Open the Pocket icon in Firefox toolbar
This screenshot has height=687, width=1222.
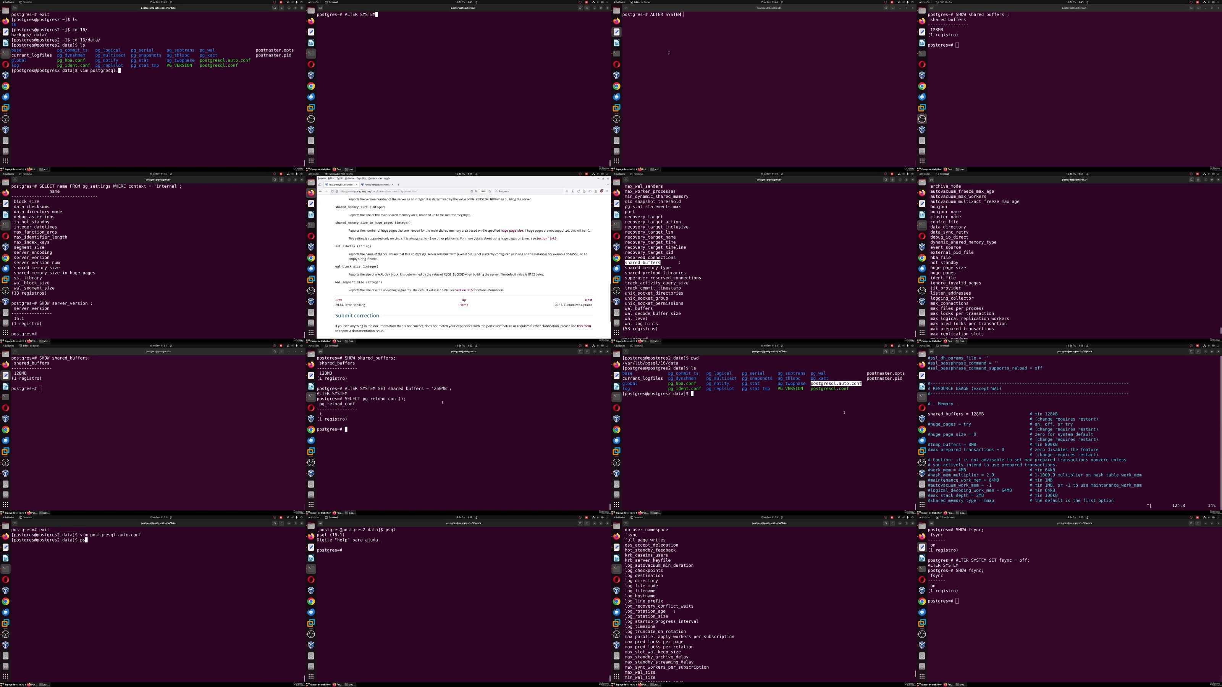[567, 192]
